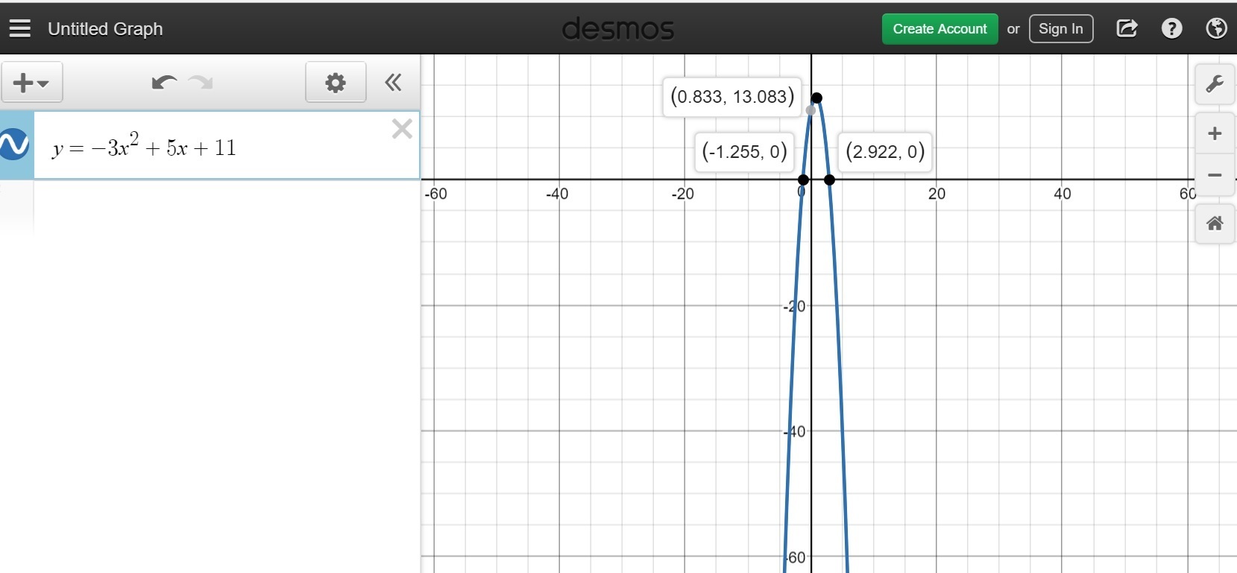Click the Untitled Graph title
The image size is (1237, 573).
(x=105, y=29)
